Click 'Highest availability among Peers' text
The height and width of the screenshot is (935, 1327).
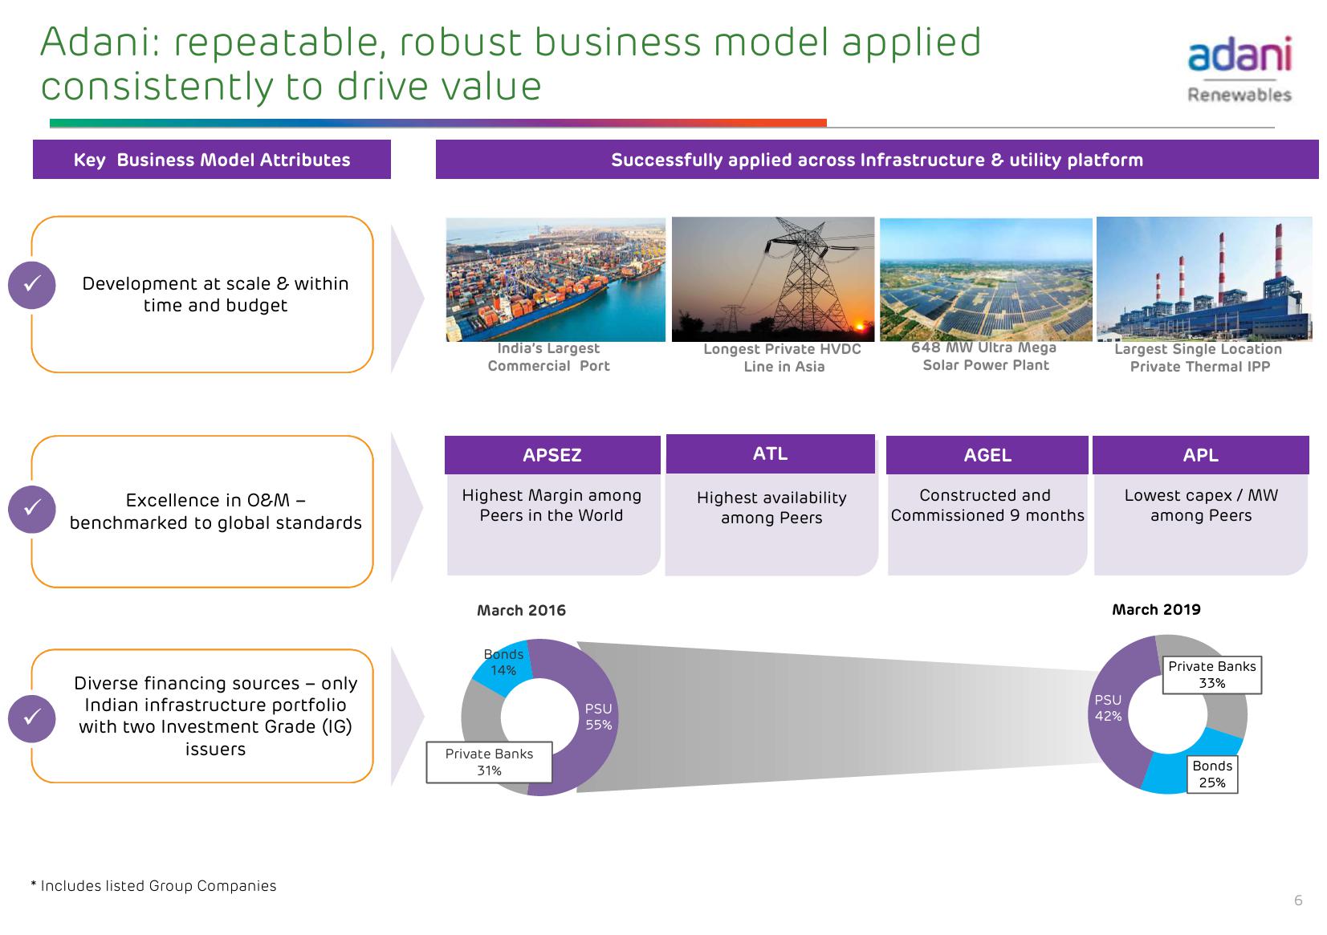pyautogui.click(x=771, y=508)
